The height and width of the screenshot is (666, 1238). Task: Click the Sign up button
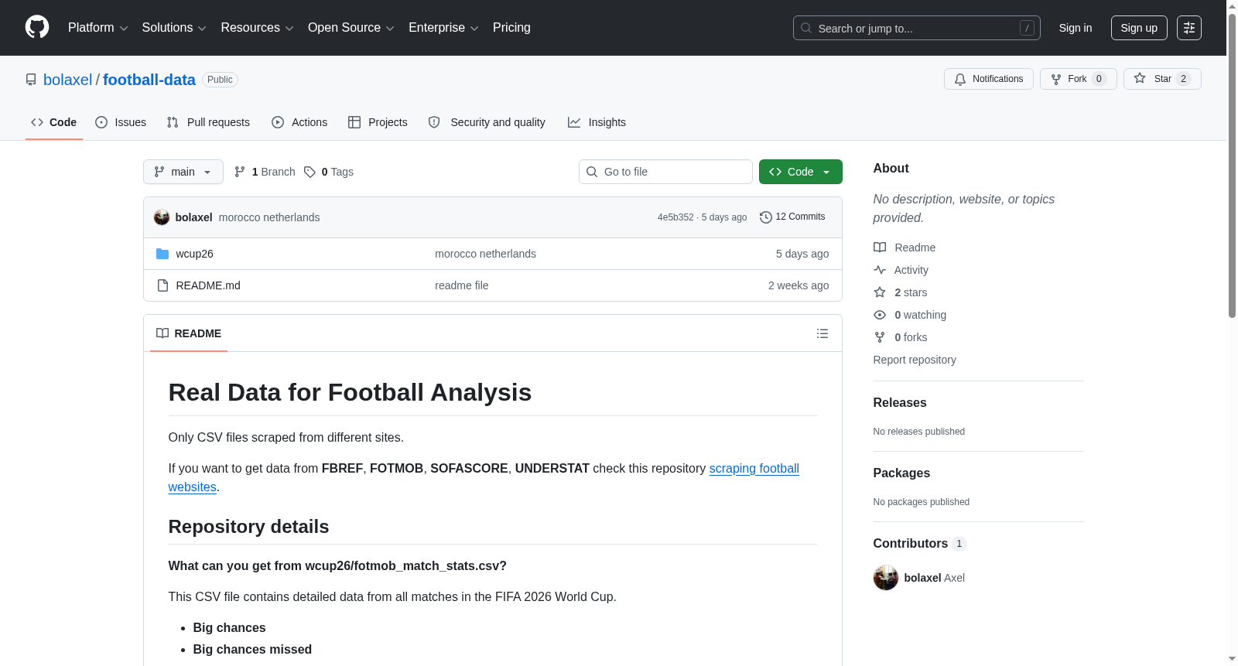[1139, 28]
